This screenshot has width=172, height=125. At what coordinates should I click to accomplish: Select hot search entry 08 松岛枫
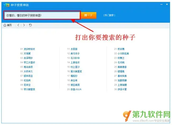[27, 80]
